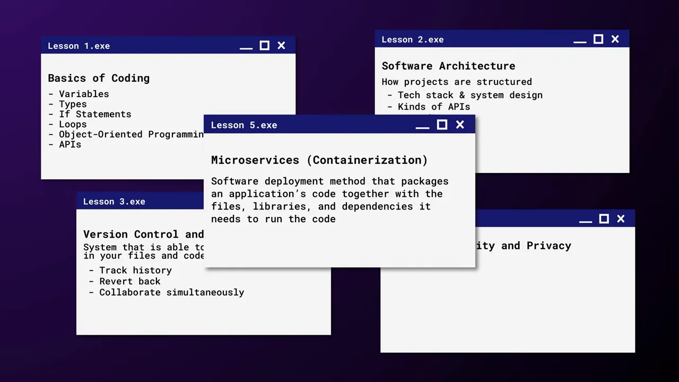Click the "Version Control and" heading in Lesson 3
This screenshot has height=382, width=679.
pyautogui.click(x=143, y=235)
